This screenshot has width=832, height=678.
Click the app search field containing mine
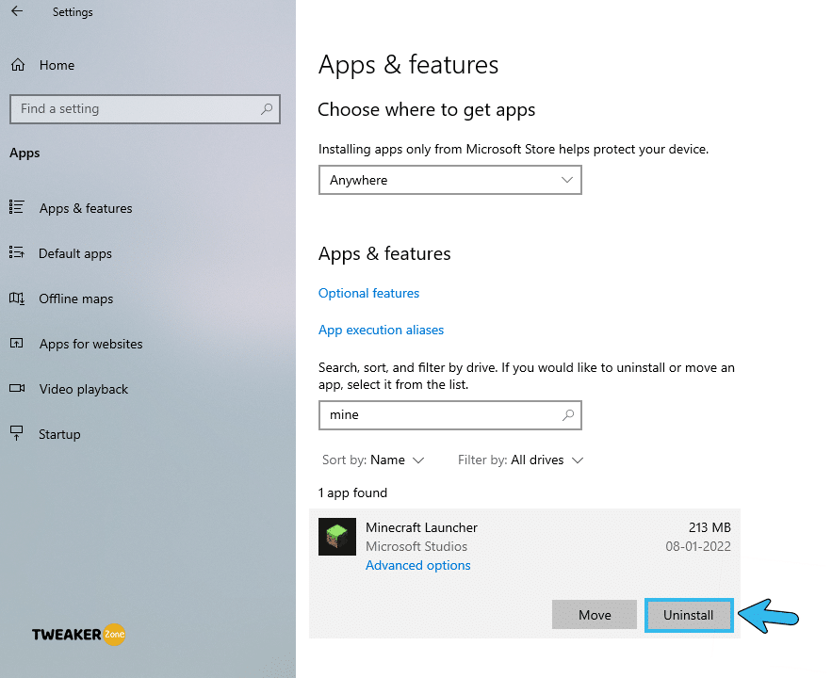(x=450, y=414)
